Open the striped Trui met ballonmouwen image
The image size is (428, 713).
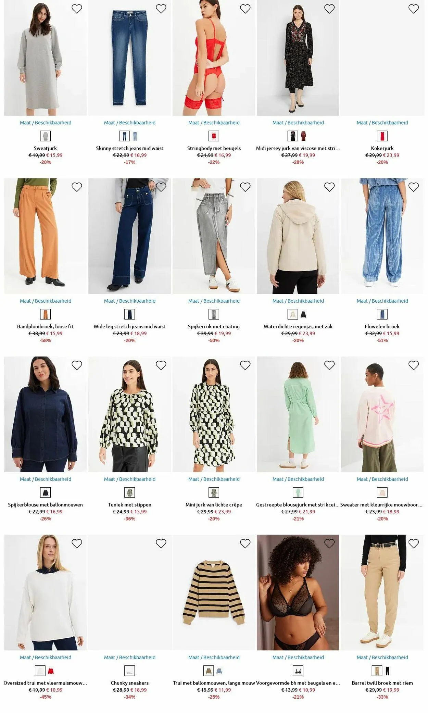(x=214, y=592)
